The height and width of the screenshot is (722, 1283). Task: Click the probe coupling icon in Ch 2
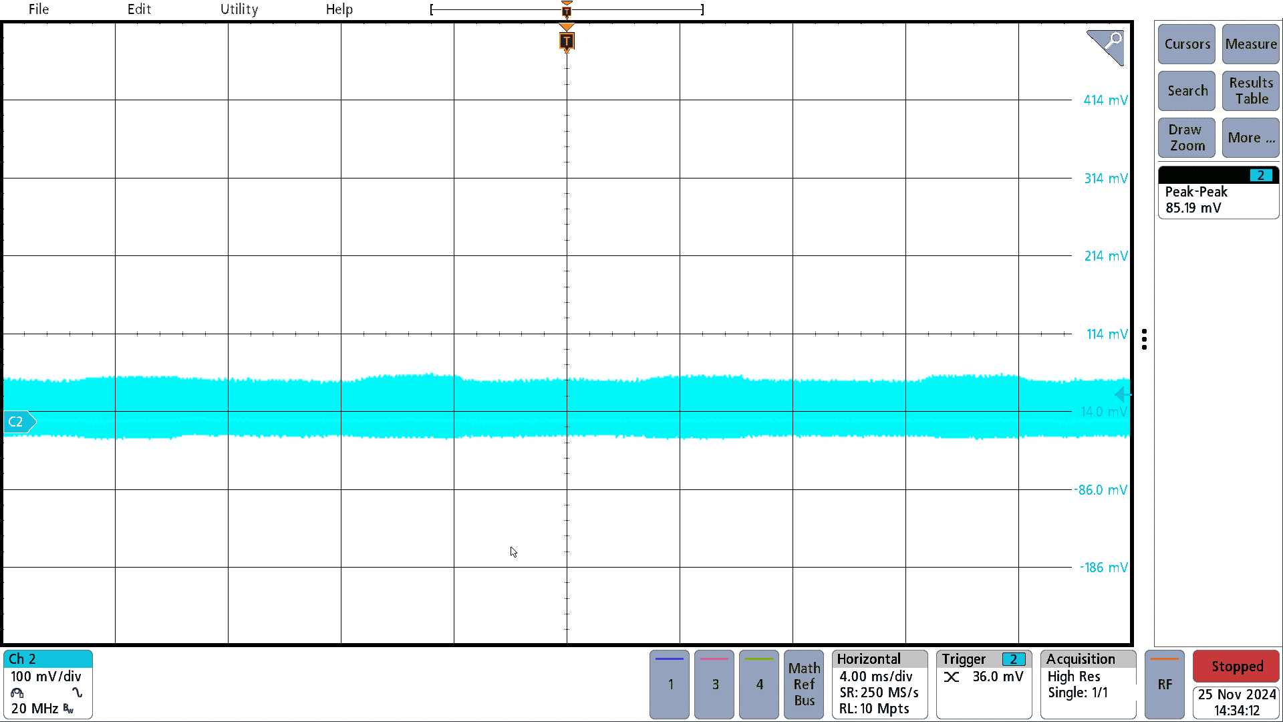(17, 693)
